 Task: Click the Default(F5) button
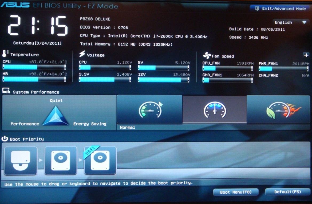(287, 192)
